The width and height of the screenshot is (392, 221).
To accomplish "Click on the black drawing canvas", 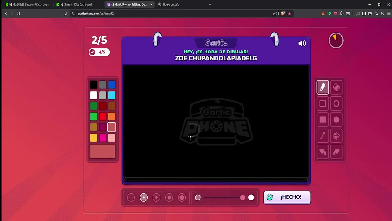I will 216,122.
